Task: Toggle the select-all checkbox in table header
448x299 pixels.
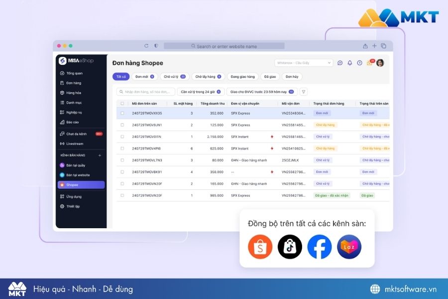Action: (x=122, y=103)
